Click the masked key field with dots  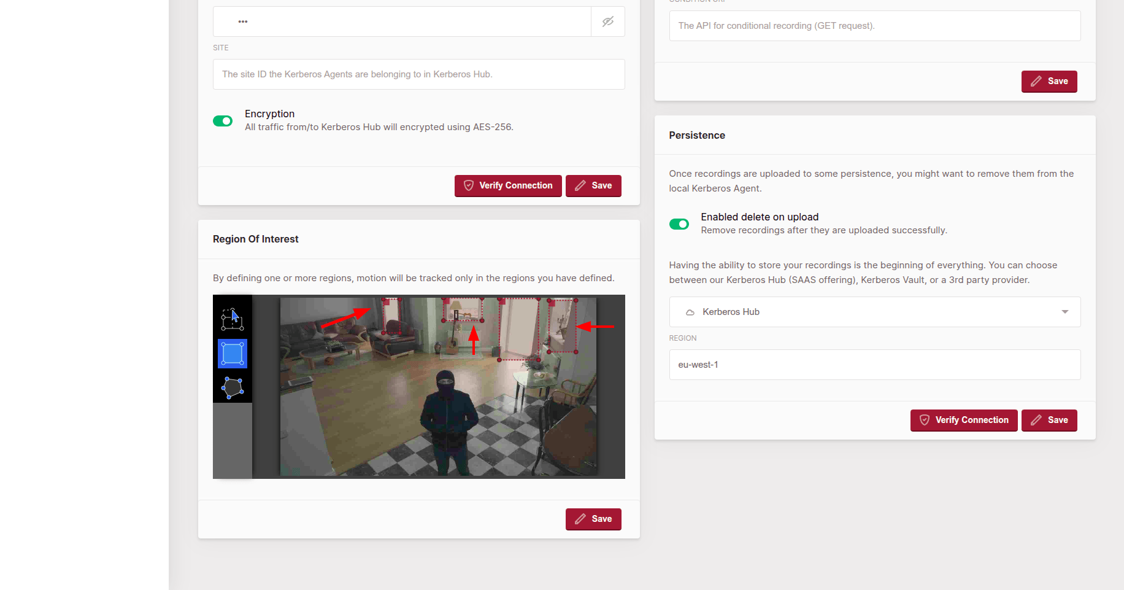click(402, 21)
